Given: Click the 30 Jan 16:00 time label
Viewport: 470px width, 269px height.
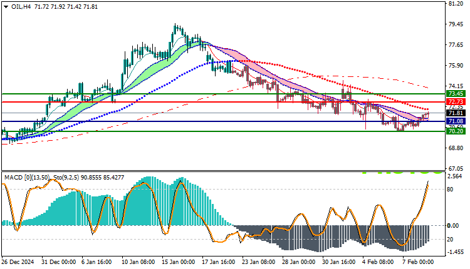Looking at the screenshot, I should pyautogui.click(x=338, y=262).
